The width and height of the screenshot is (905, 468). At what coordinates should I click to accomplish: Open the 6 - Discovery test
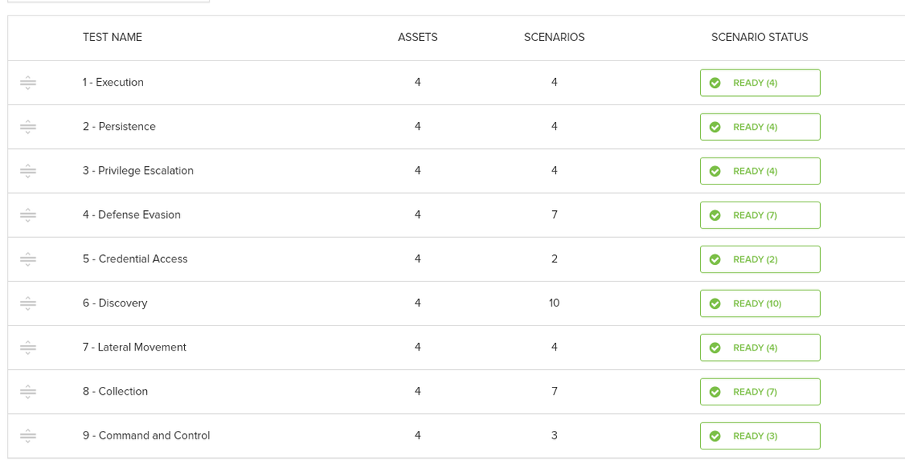[x=114, y=304]
